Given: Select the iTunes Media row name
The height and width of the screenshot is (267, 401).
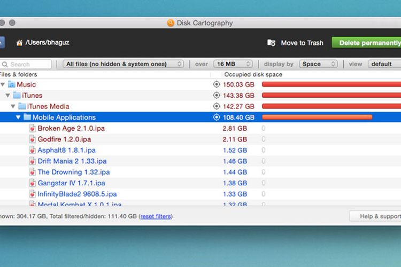Looking at the screenshot, I should click(x=48, y=106).
